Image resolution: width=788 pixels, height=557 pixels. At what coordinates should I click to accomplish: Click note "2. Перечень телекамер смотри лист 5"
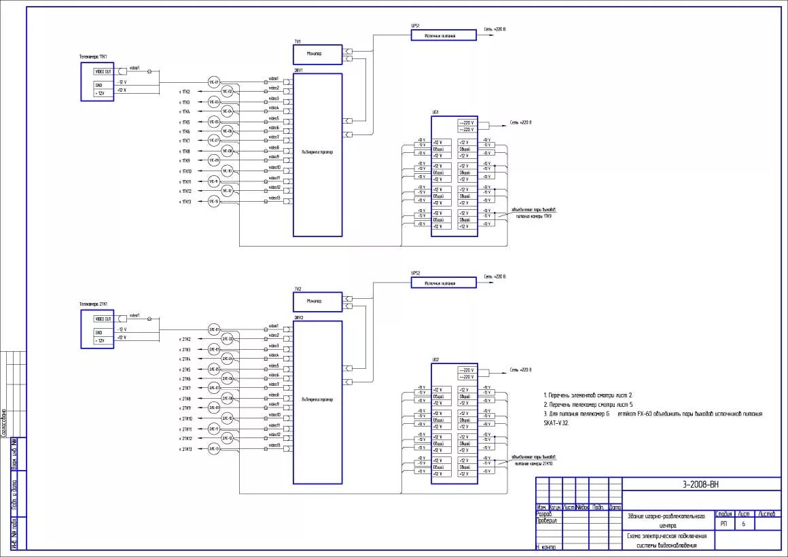pos(588,404)
